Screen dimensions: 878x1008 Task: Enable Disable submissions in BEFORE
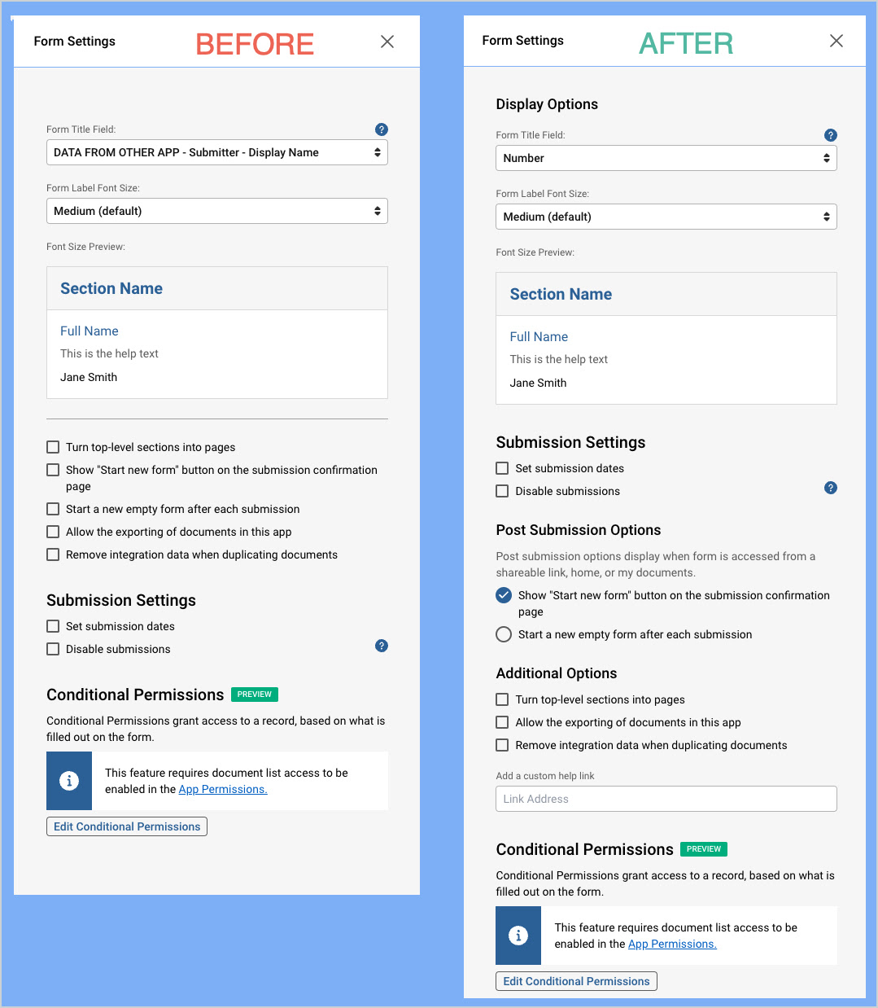[53, 649]
